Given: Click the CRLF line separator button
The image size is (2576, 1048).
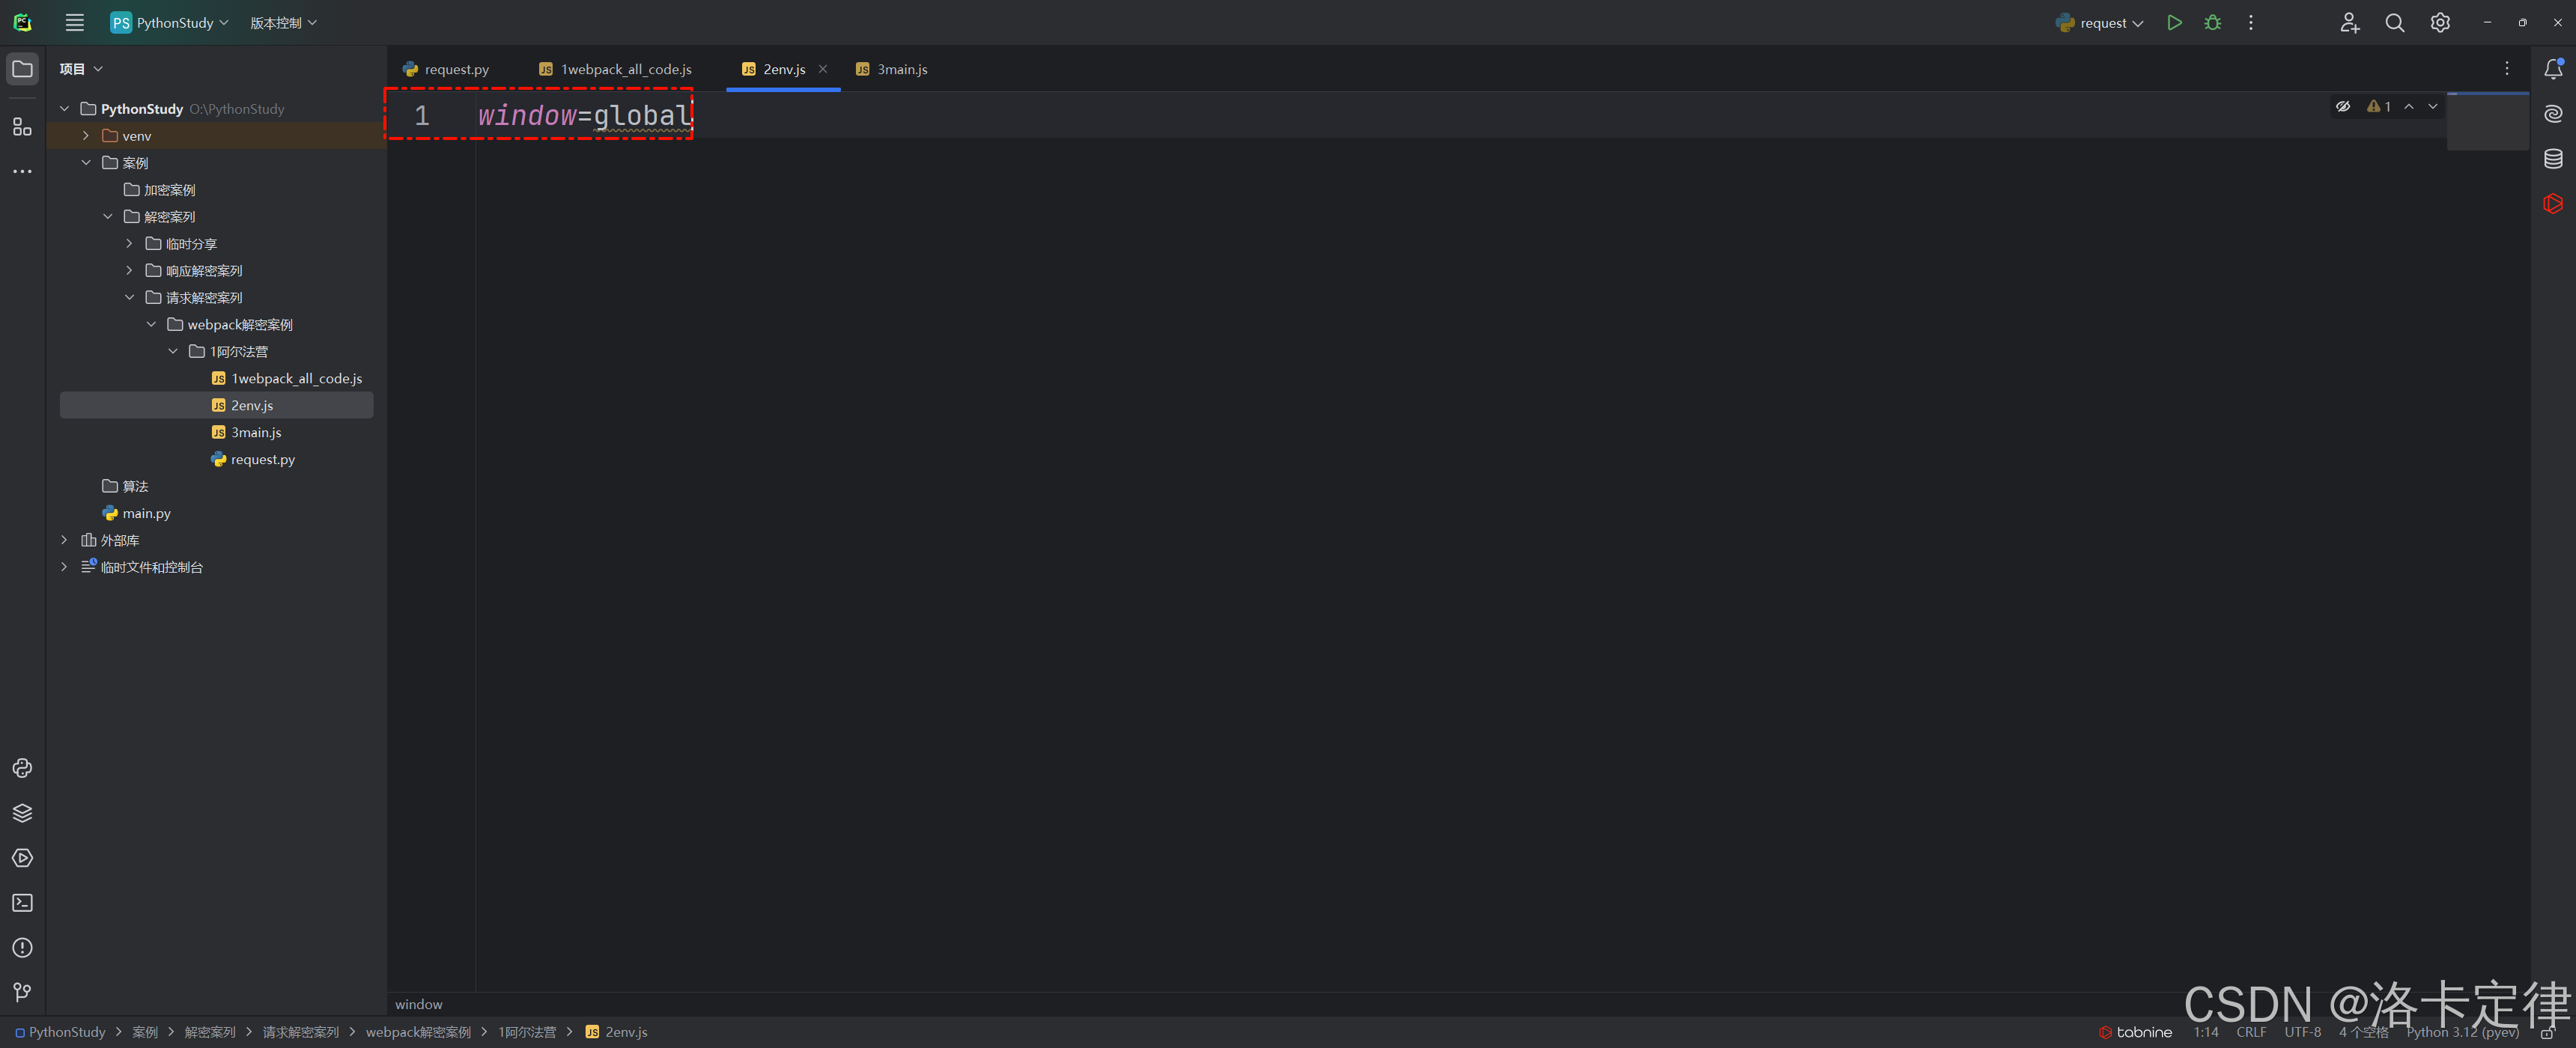Looking at the screenshot, I should [x=2251, y=1032].
